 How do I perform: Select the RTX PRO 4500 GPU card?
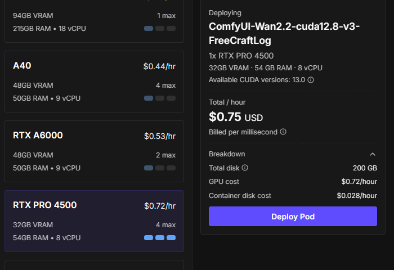pos(94,221)
